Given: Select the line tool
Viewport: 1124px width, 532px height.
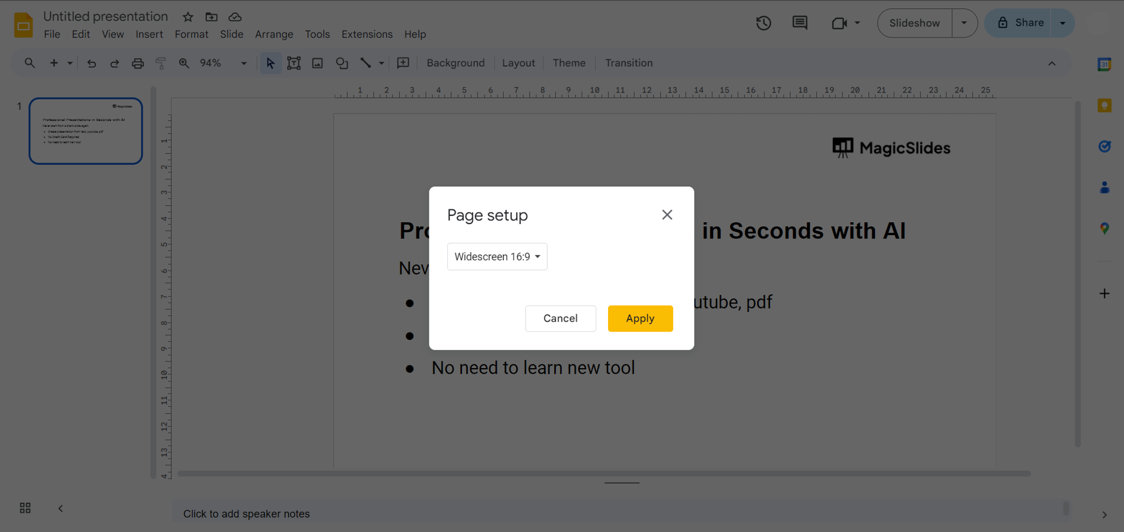Looking at the screenshot, I should (366, 63).
